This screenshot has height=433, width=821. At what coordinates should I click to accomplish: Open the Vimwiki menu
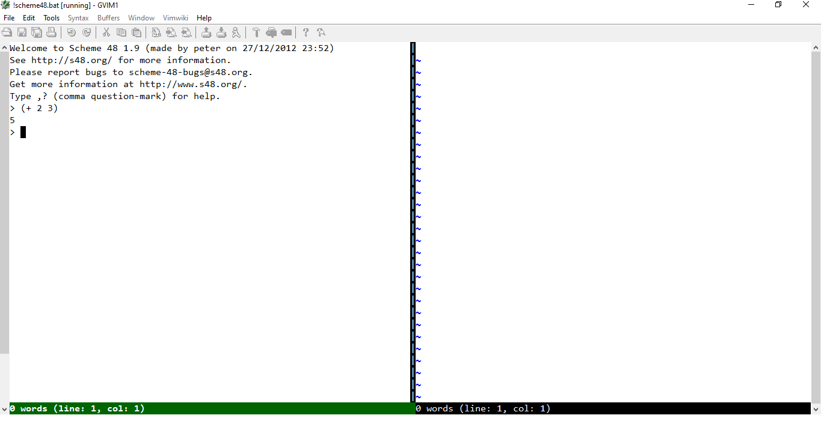click(176, 18)
